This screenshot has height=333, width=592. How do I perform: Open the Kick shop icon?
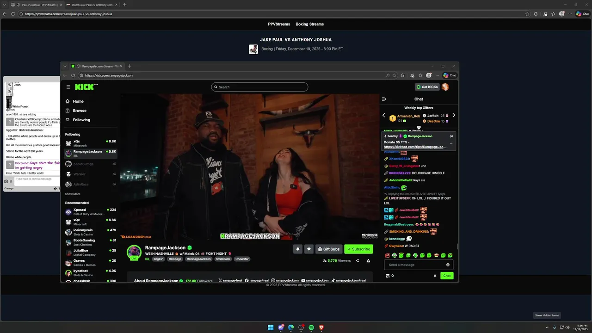[388, 276]
